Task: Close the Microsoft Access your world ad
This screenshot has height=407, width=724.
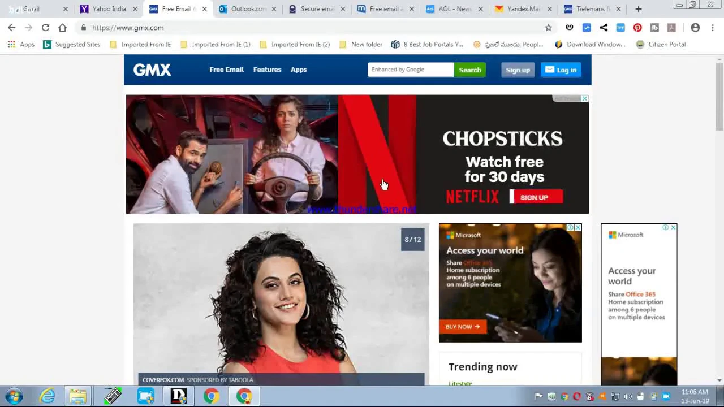Action: (x=578, y=227)
